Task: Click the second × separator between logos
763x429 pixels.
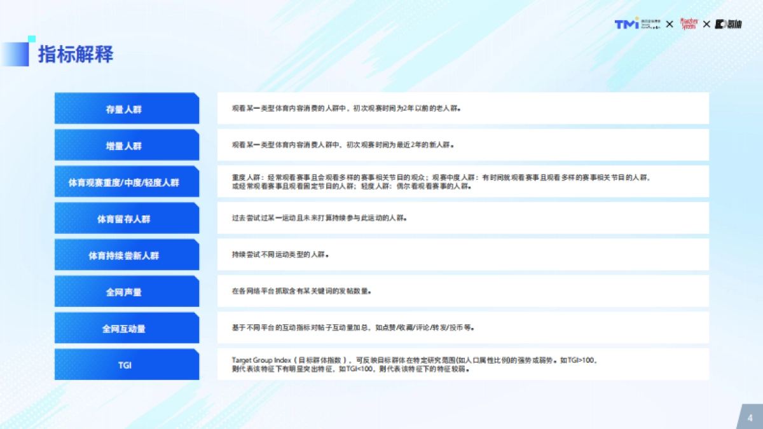Action: [707, 24]
